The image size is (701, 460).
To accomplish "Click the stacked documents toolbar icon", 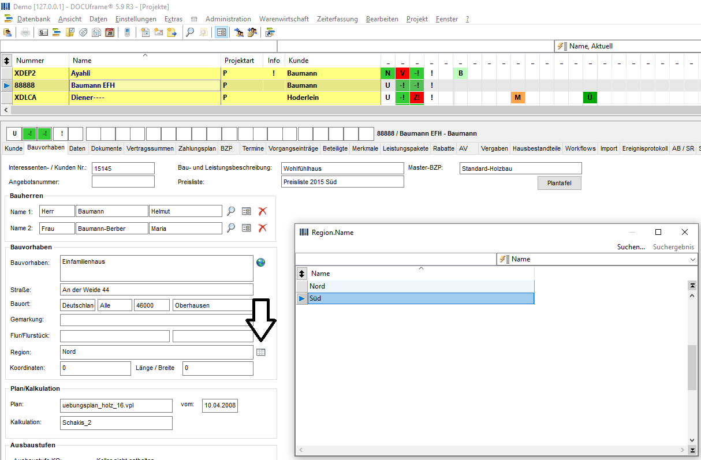I will click(96, 32).
